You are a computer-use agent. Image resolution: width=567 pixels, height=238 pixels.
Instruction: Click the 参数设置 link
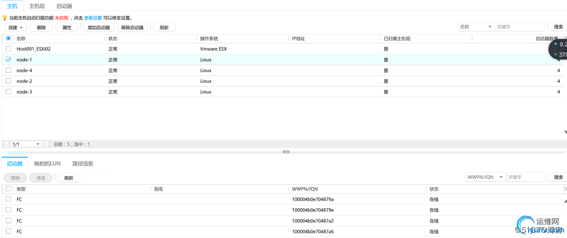click(x=93, y=18)
